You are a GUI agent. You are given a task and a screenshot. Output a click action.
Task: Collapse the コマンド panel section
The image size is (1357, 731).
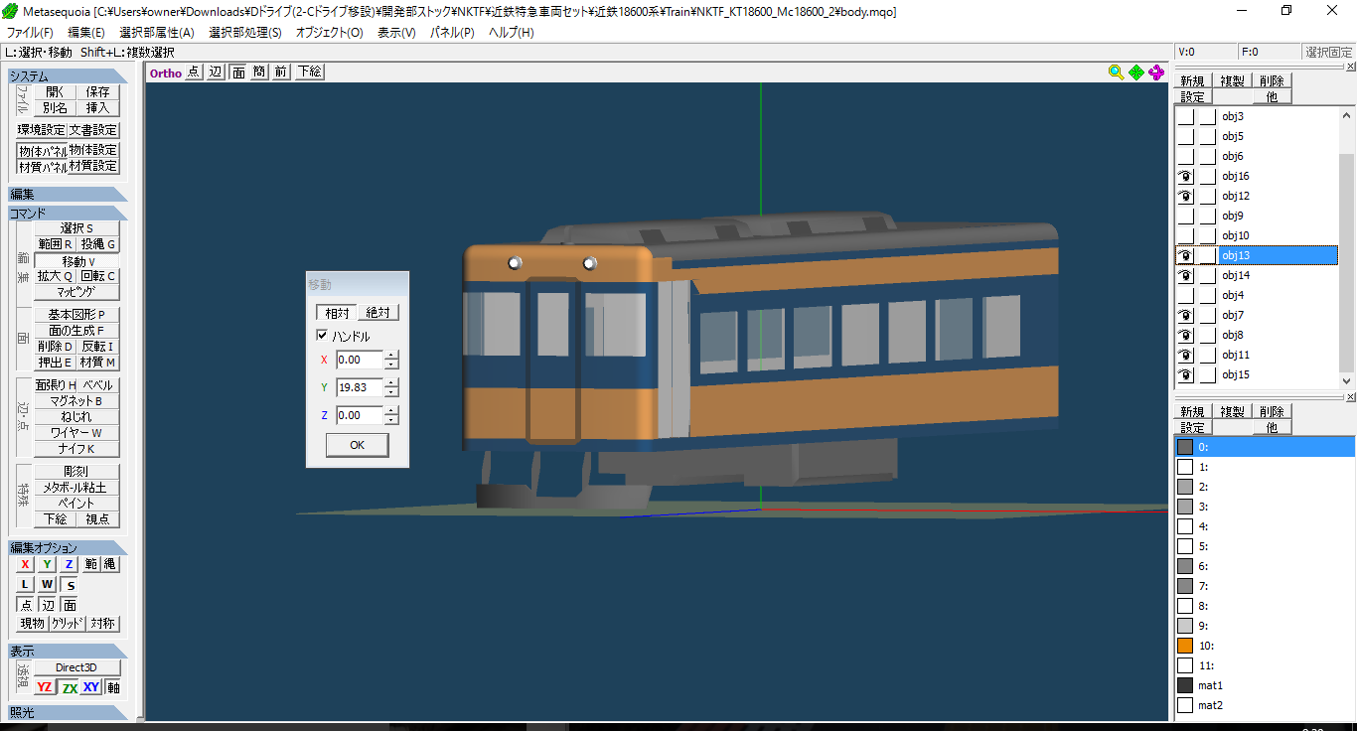(68, 213)
